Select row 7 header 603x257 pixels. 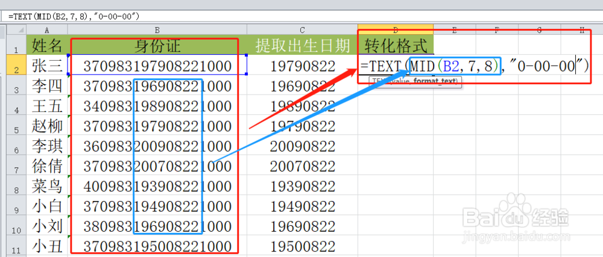click(16, 165)
